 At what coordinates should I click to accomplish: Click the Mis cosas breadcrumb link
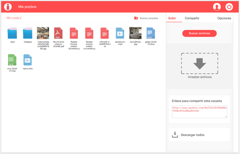[x=13, y=18]
